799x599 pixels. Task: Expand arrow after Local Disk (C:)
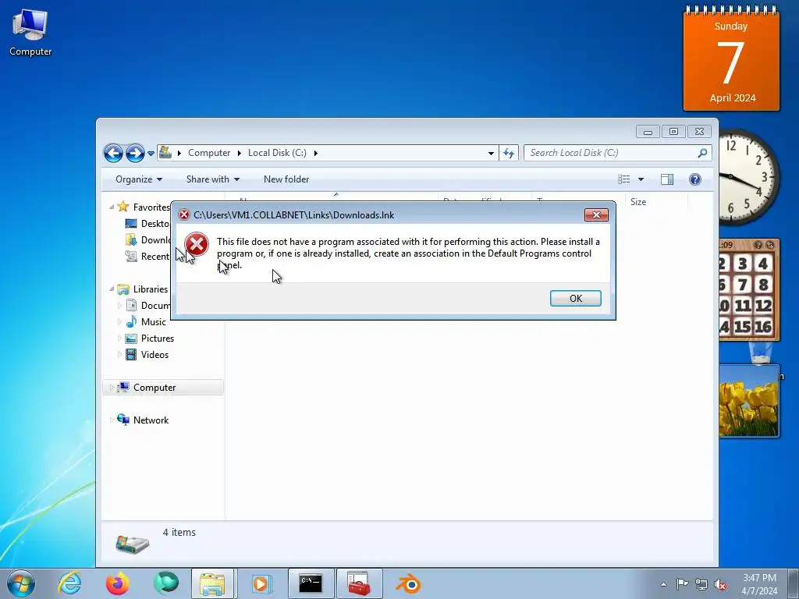click(315, 153)
